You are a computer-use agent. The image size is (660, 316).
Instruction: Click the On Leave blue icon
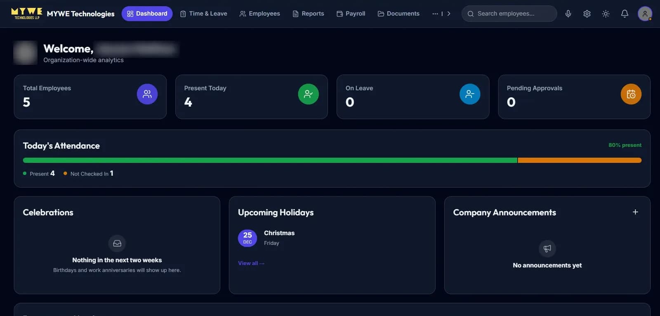pyautogui.click(x=470, y=94)
